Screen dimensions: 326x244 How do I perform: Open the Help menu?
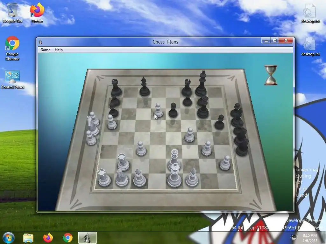tap(59, 50)
